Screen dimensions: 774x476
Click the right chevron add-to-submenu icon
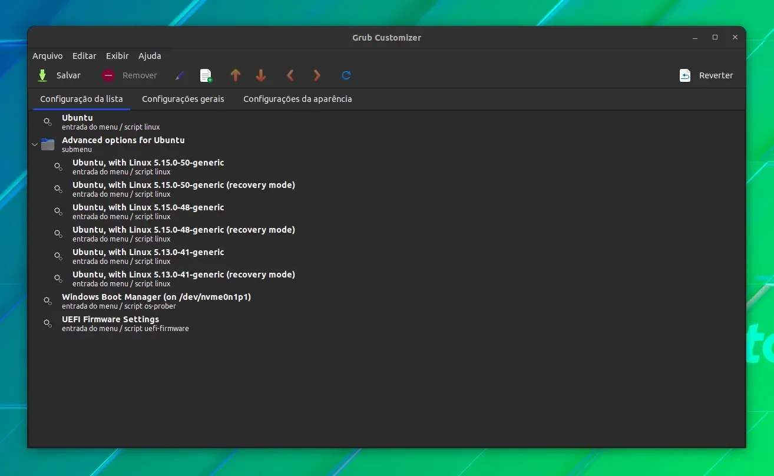317,75
